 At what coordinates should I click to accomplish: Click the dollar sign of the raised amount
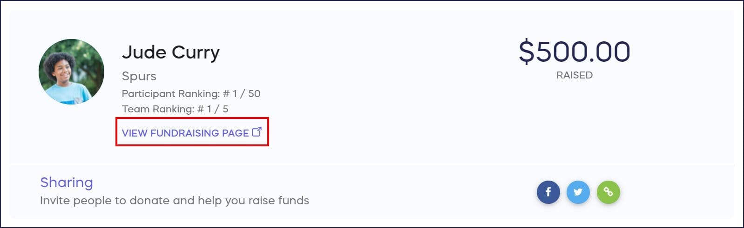527,52
